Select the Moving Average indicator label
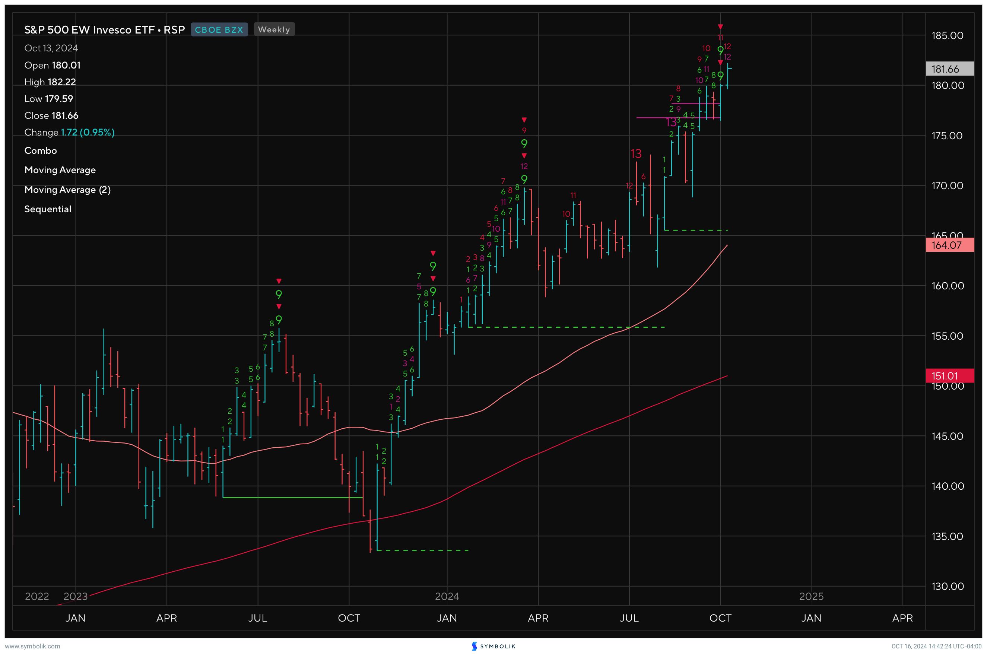Image resolution: width=987 pixels, height=654 pixels. point(60,170)
